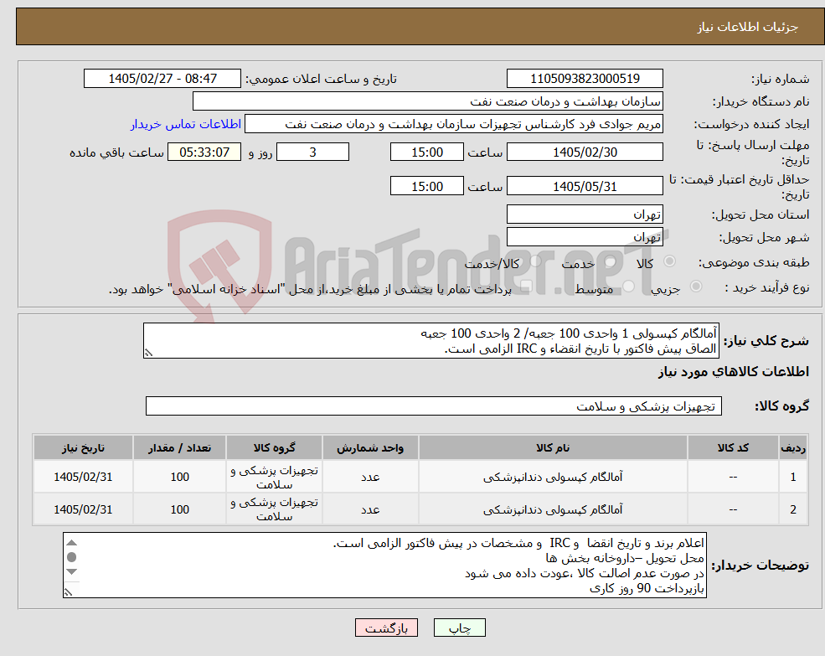This screenshot has height=656, width=825.
Task: Click row number 2 cell
Action: coord(793,509)
